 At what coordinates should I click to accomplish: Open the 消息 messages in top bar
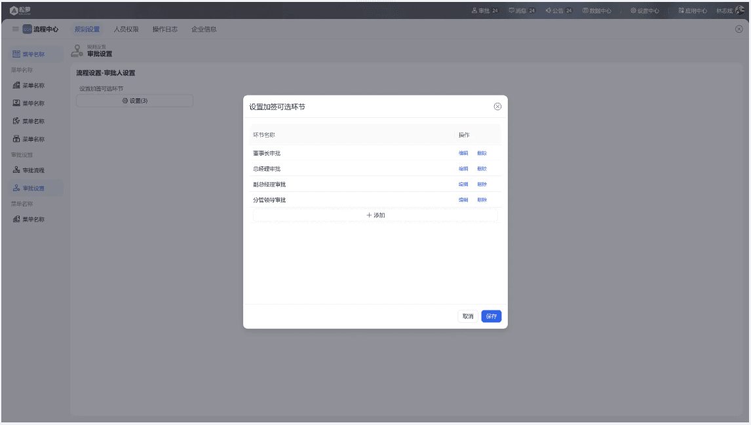pyautogui.click(x=522, y=10)
